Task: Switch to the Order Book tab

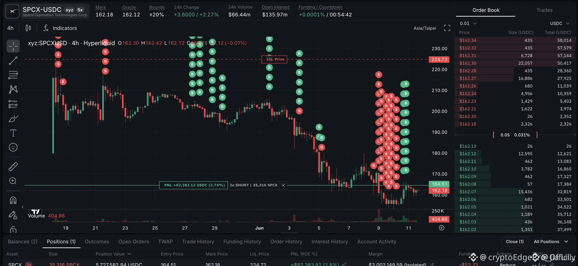Action: 486,10
